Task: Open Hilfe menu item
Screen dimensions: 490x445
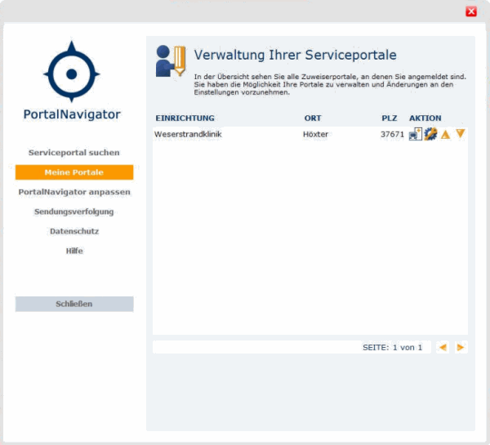Action: pos(74,251)
